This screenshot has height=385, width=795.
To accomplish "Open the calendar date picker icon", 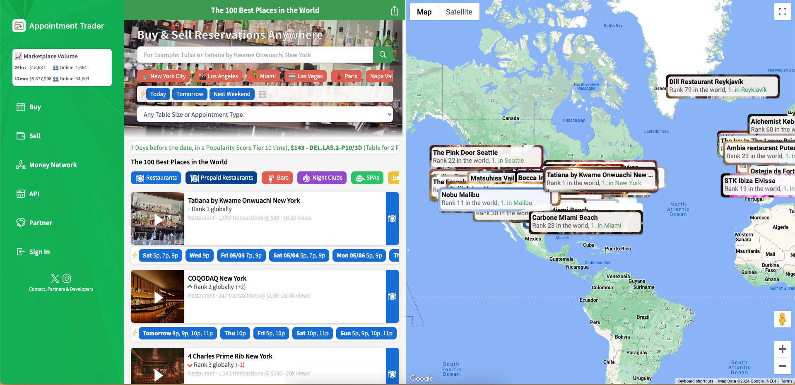I will pyautogui.click(x=262, y=94).
